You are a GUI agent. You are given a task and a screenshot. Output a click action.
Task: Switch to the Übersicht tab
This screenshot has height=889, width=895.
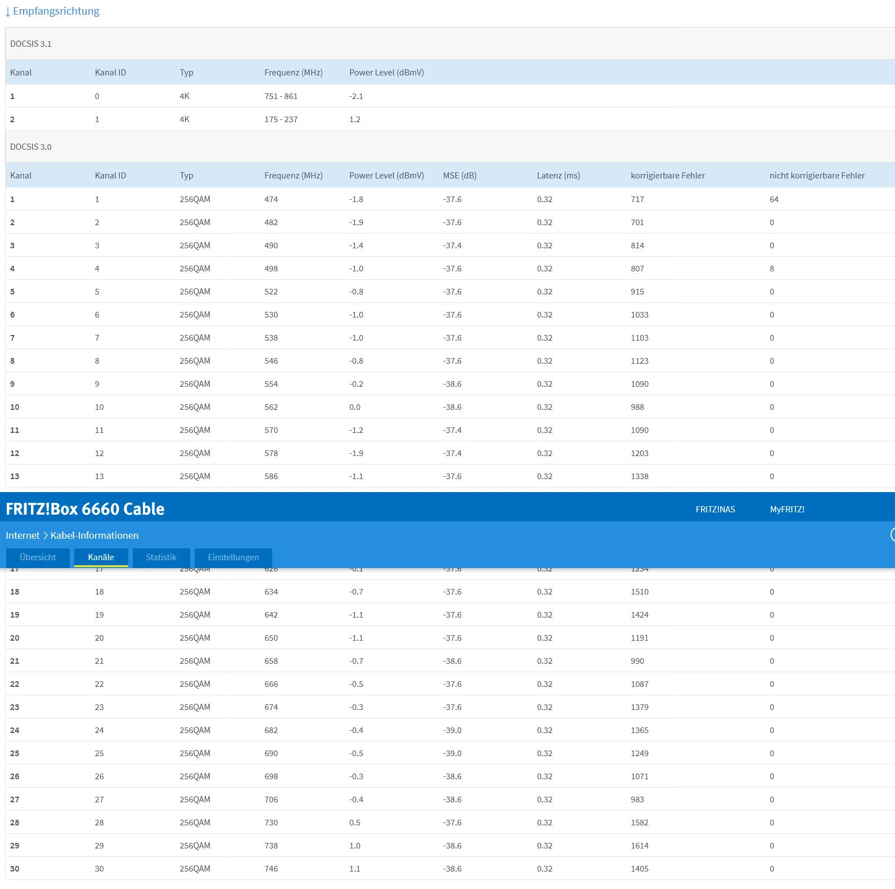pyautogui.click(x=38, y=557)
